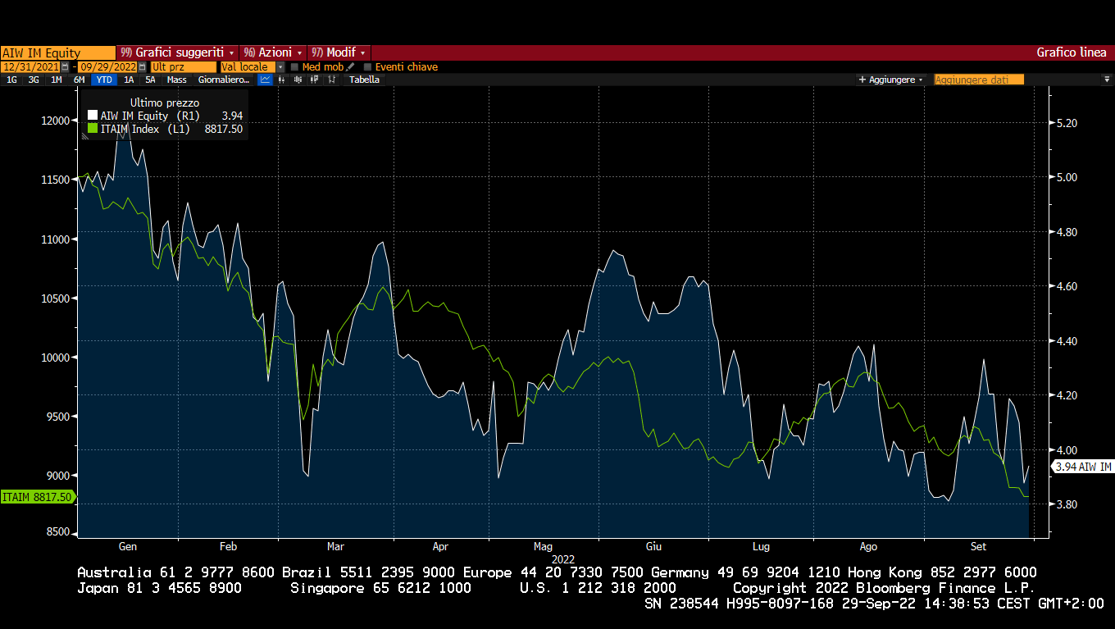Click the green ITAIM Index legend swatch
Screen dimensions: 1115x629
[x=93, y=129]
